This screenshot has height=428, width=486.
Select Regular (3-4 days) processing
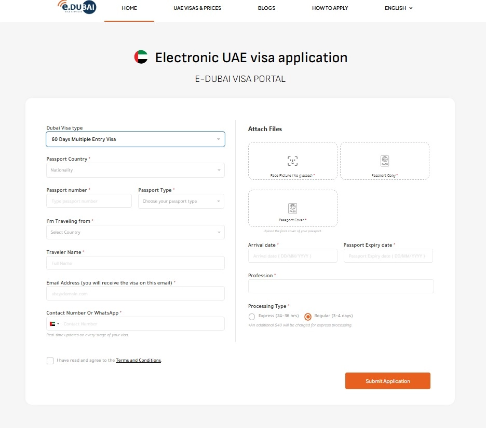click(x=308, y=317)
